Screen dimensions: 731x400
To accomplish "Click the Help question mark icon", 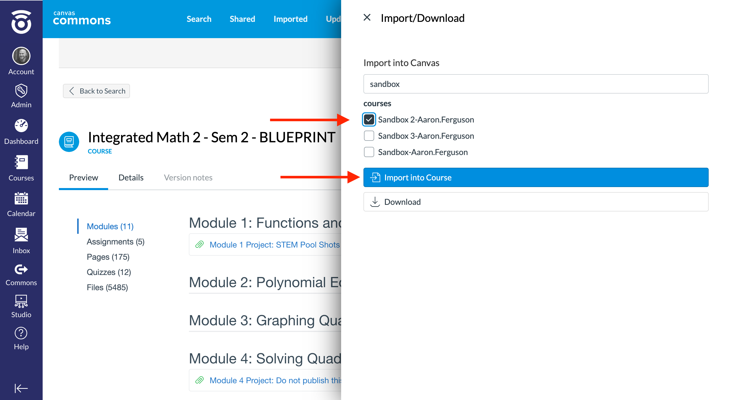I will pyautogui.click(x=21, y=333).
